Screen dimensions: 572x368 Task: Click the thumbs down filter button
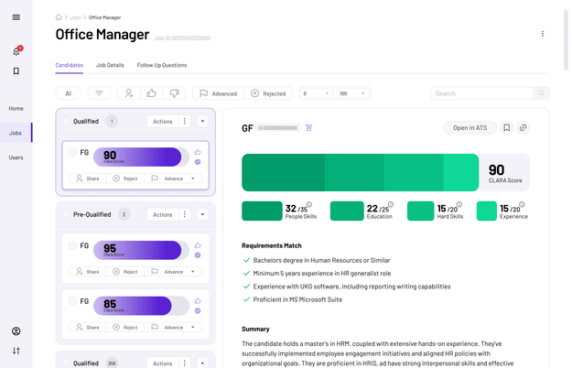coord(174,93)
